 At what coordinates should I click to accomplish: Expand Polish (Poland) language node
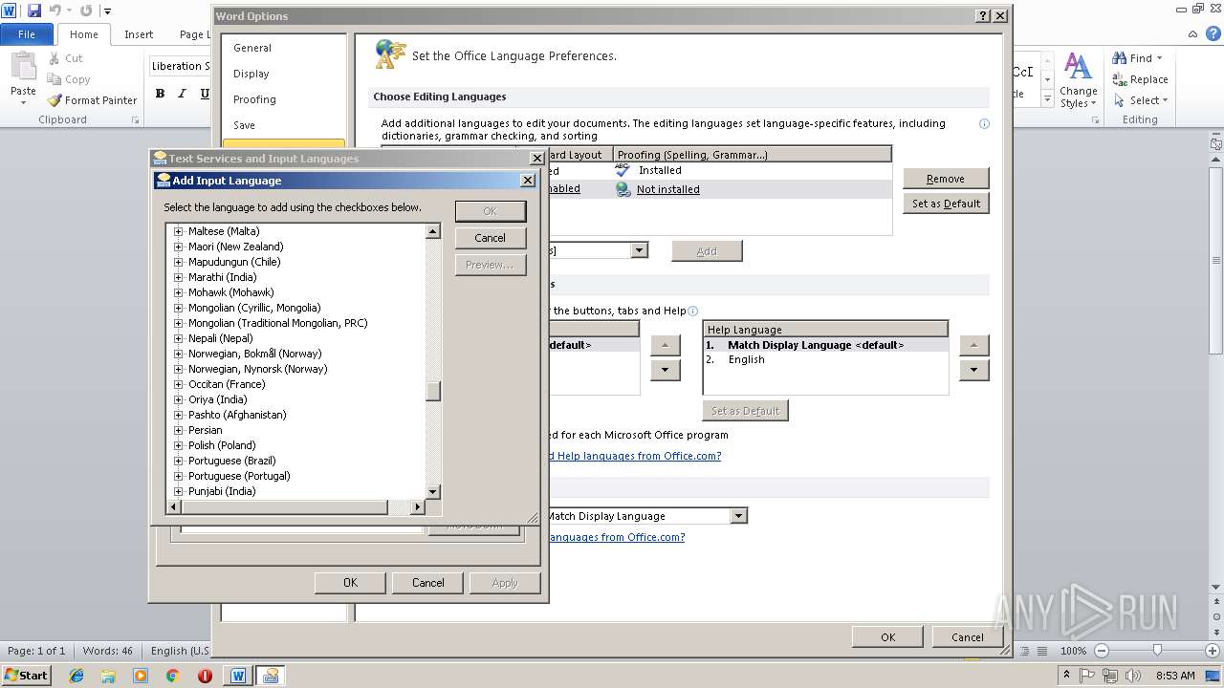coord(178,445)
